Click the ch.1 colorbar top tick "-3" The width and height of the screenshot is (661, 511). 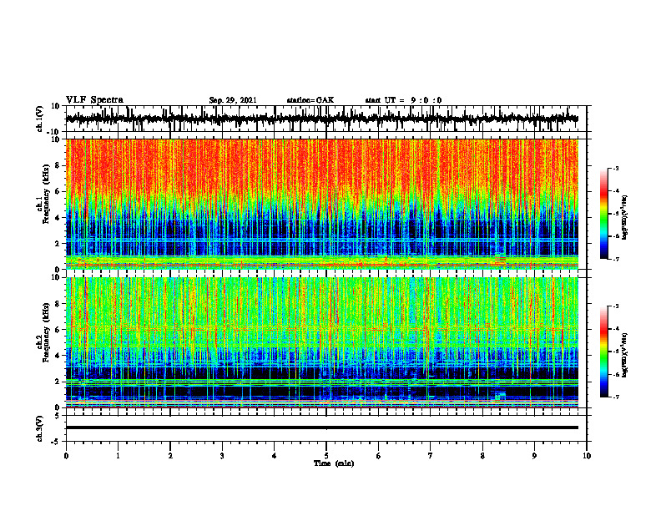(615, 168)
